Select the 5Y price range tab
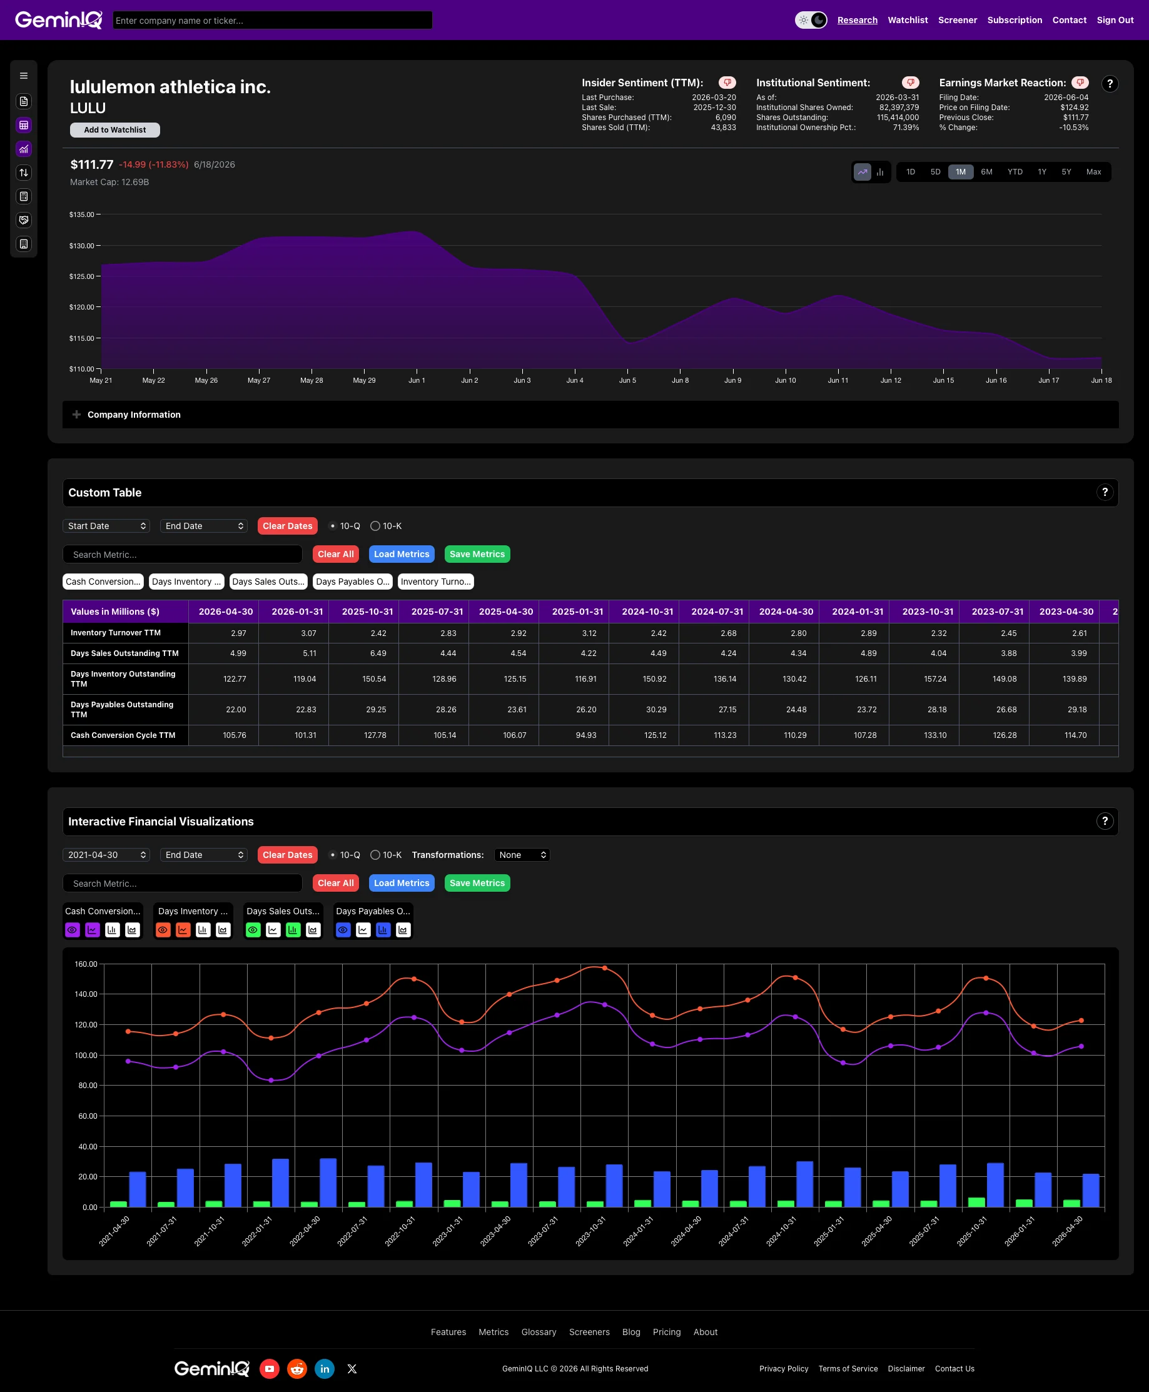 (1066, 172)
